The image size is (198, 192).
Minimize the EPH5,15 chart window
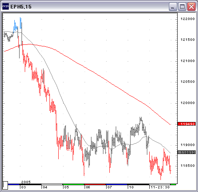[173, 6]
